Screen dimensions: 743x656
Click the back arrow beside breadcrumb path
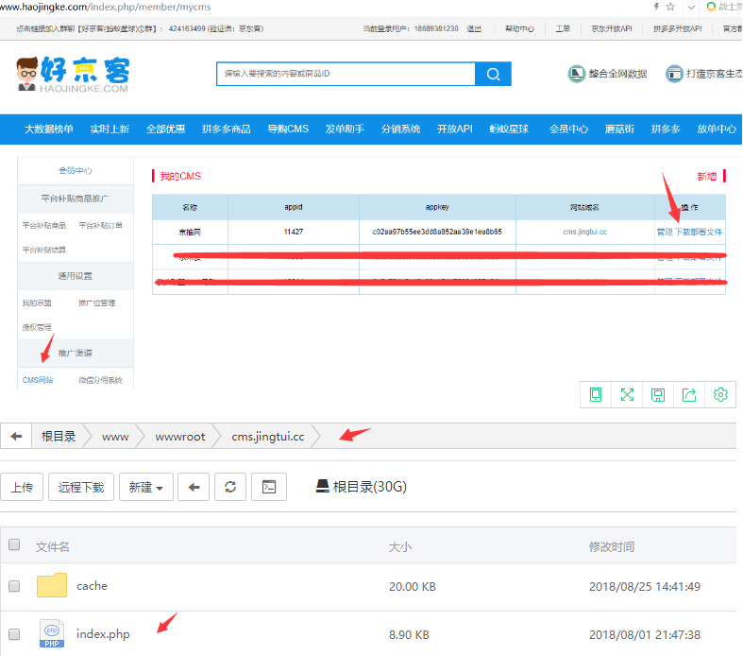pyautogui.click(x=16, y=436)
